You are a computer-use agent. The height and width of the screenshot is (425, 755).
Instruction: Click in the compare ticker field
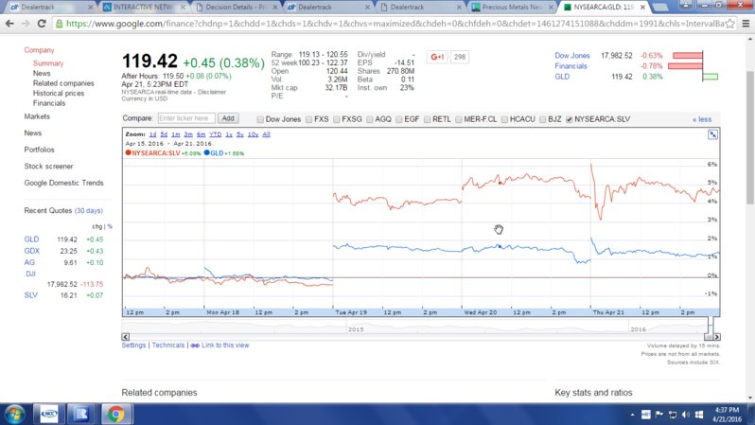(186, 118)
